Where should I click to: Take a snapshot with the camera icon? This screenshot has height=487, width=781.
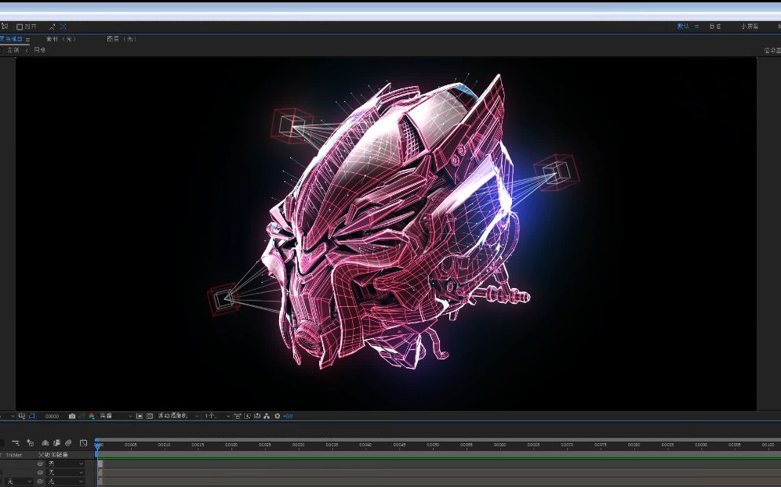point(71,416)
